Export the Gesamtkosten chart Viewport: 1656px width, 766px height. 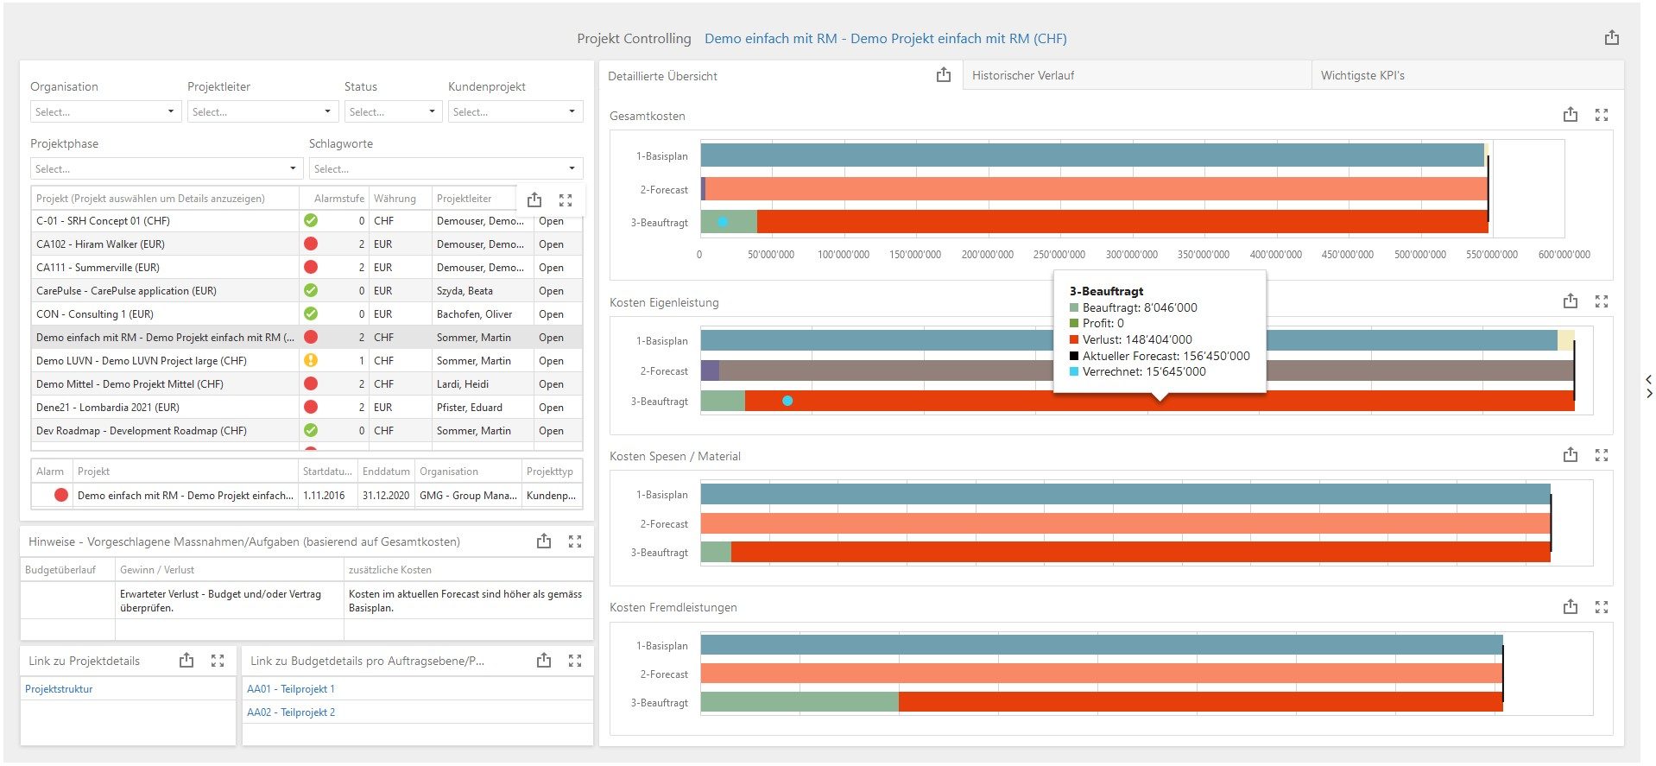[1570, 115]
